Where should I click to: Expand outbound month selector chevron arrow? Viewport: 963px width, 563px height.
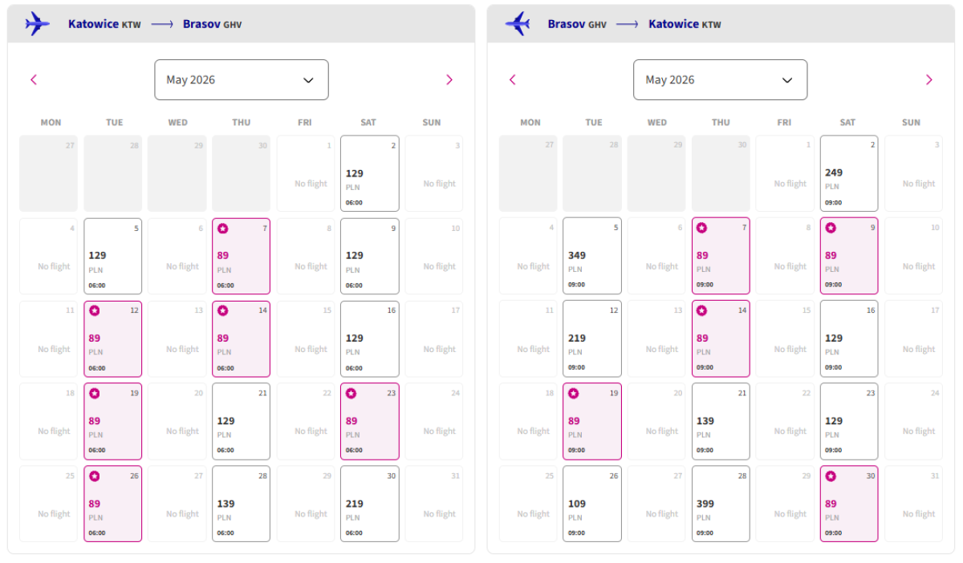click(x=308, y=80)
